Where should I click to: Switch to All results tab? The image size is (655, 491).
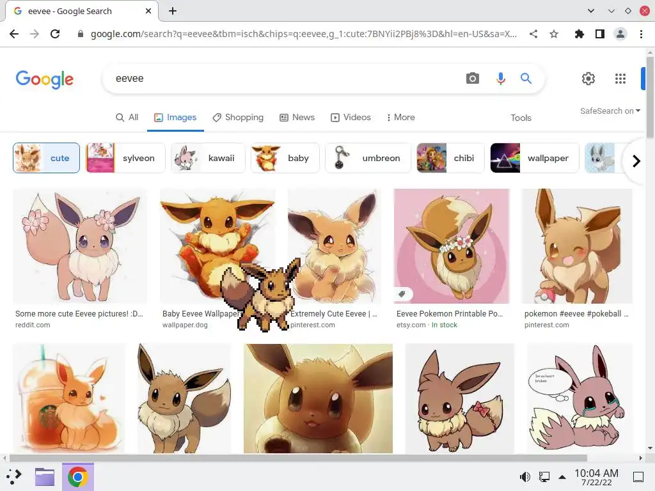pyautogui.click(x=127, y=118)
